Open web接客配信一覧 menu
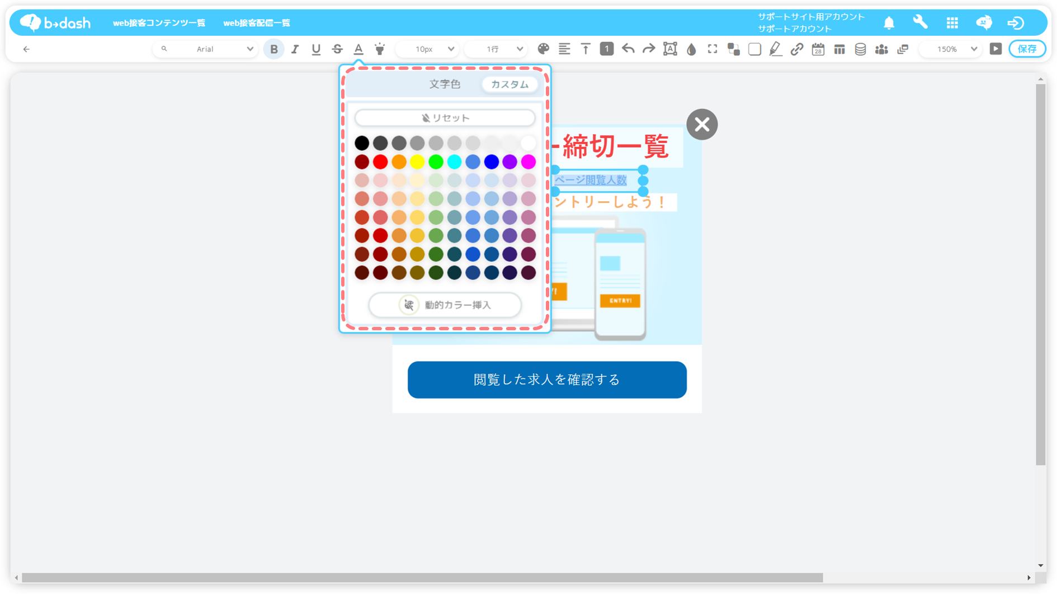 tap(257, 23)
